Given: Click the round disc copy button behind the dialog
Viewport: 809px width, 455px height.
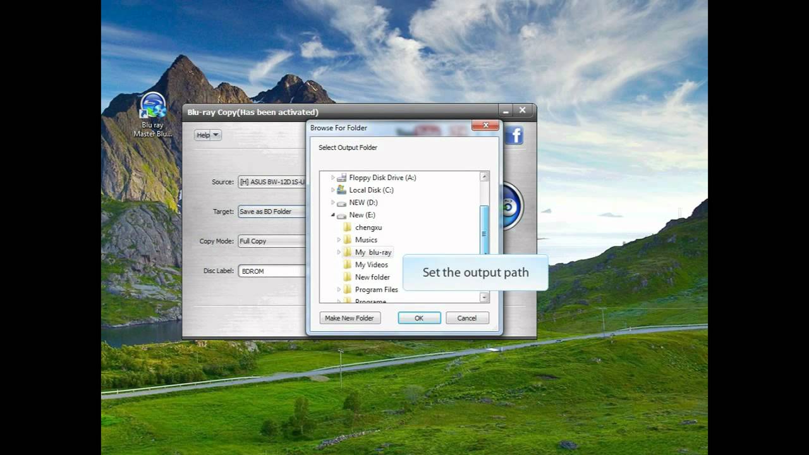Looking at the screenshot, I should click(x=513, y=206).
